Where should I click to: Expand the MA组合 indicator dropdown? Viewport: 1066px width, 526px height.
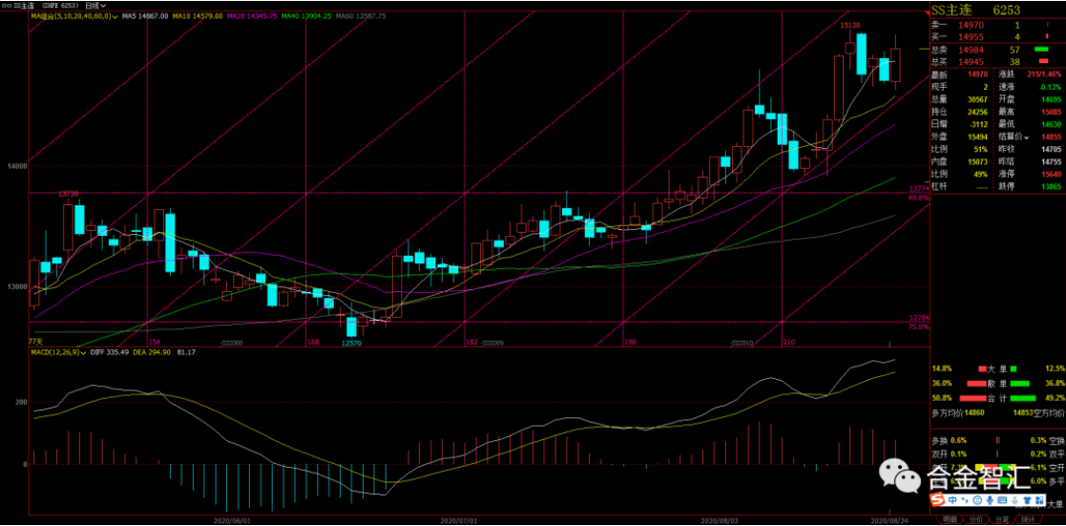coord(115,16)
